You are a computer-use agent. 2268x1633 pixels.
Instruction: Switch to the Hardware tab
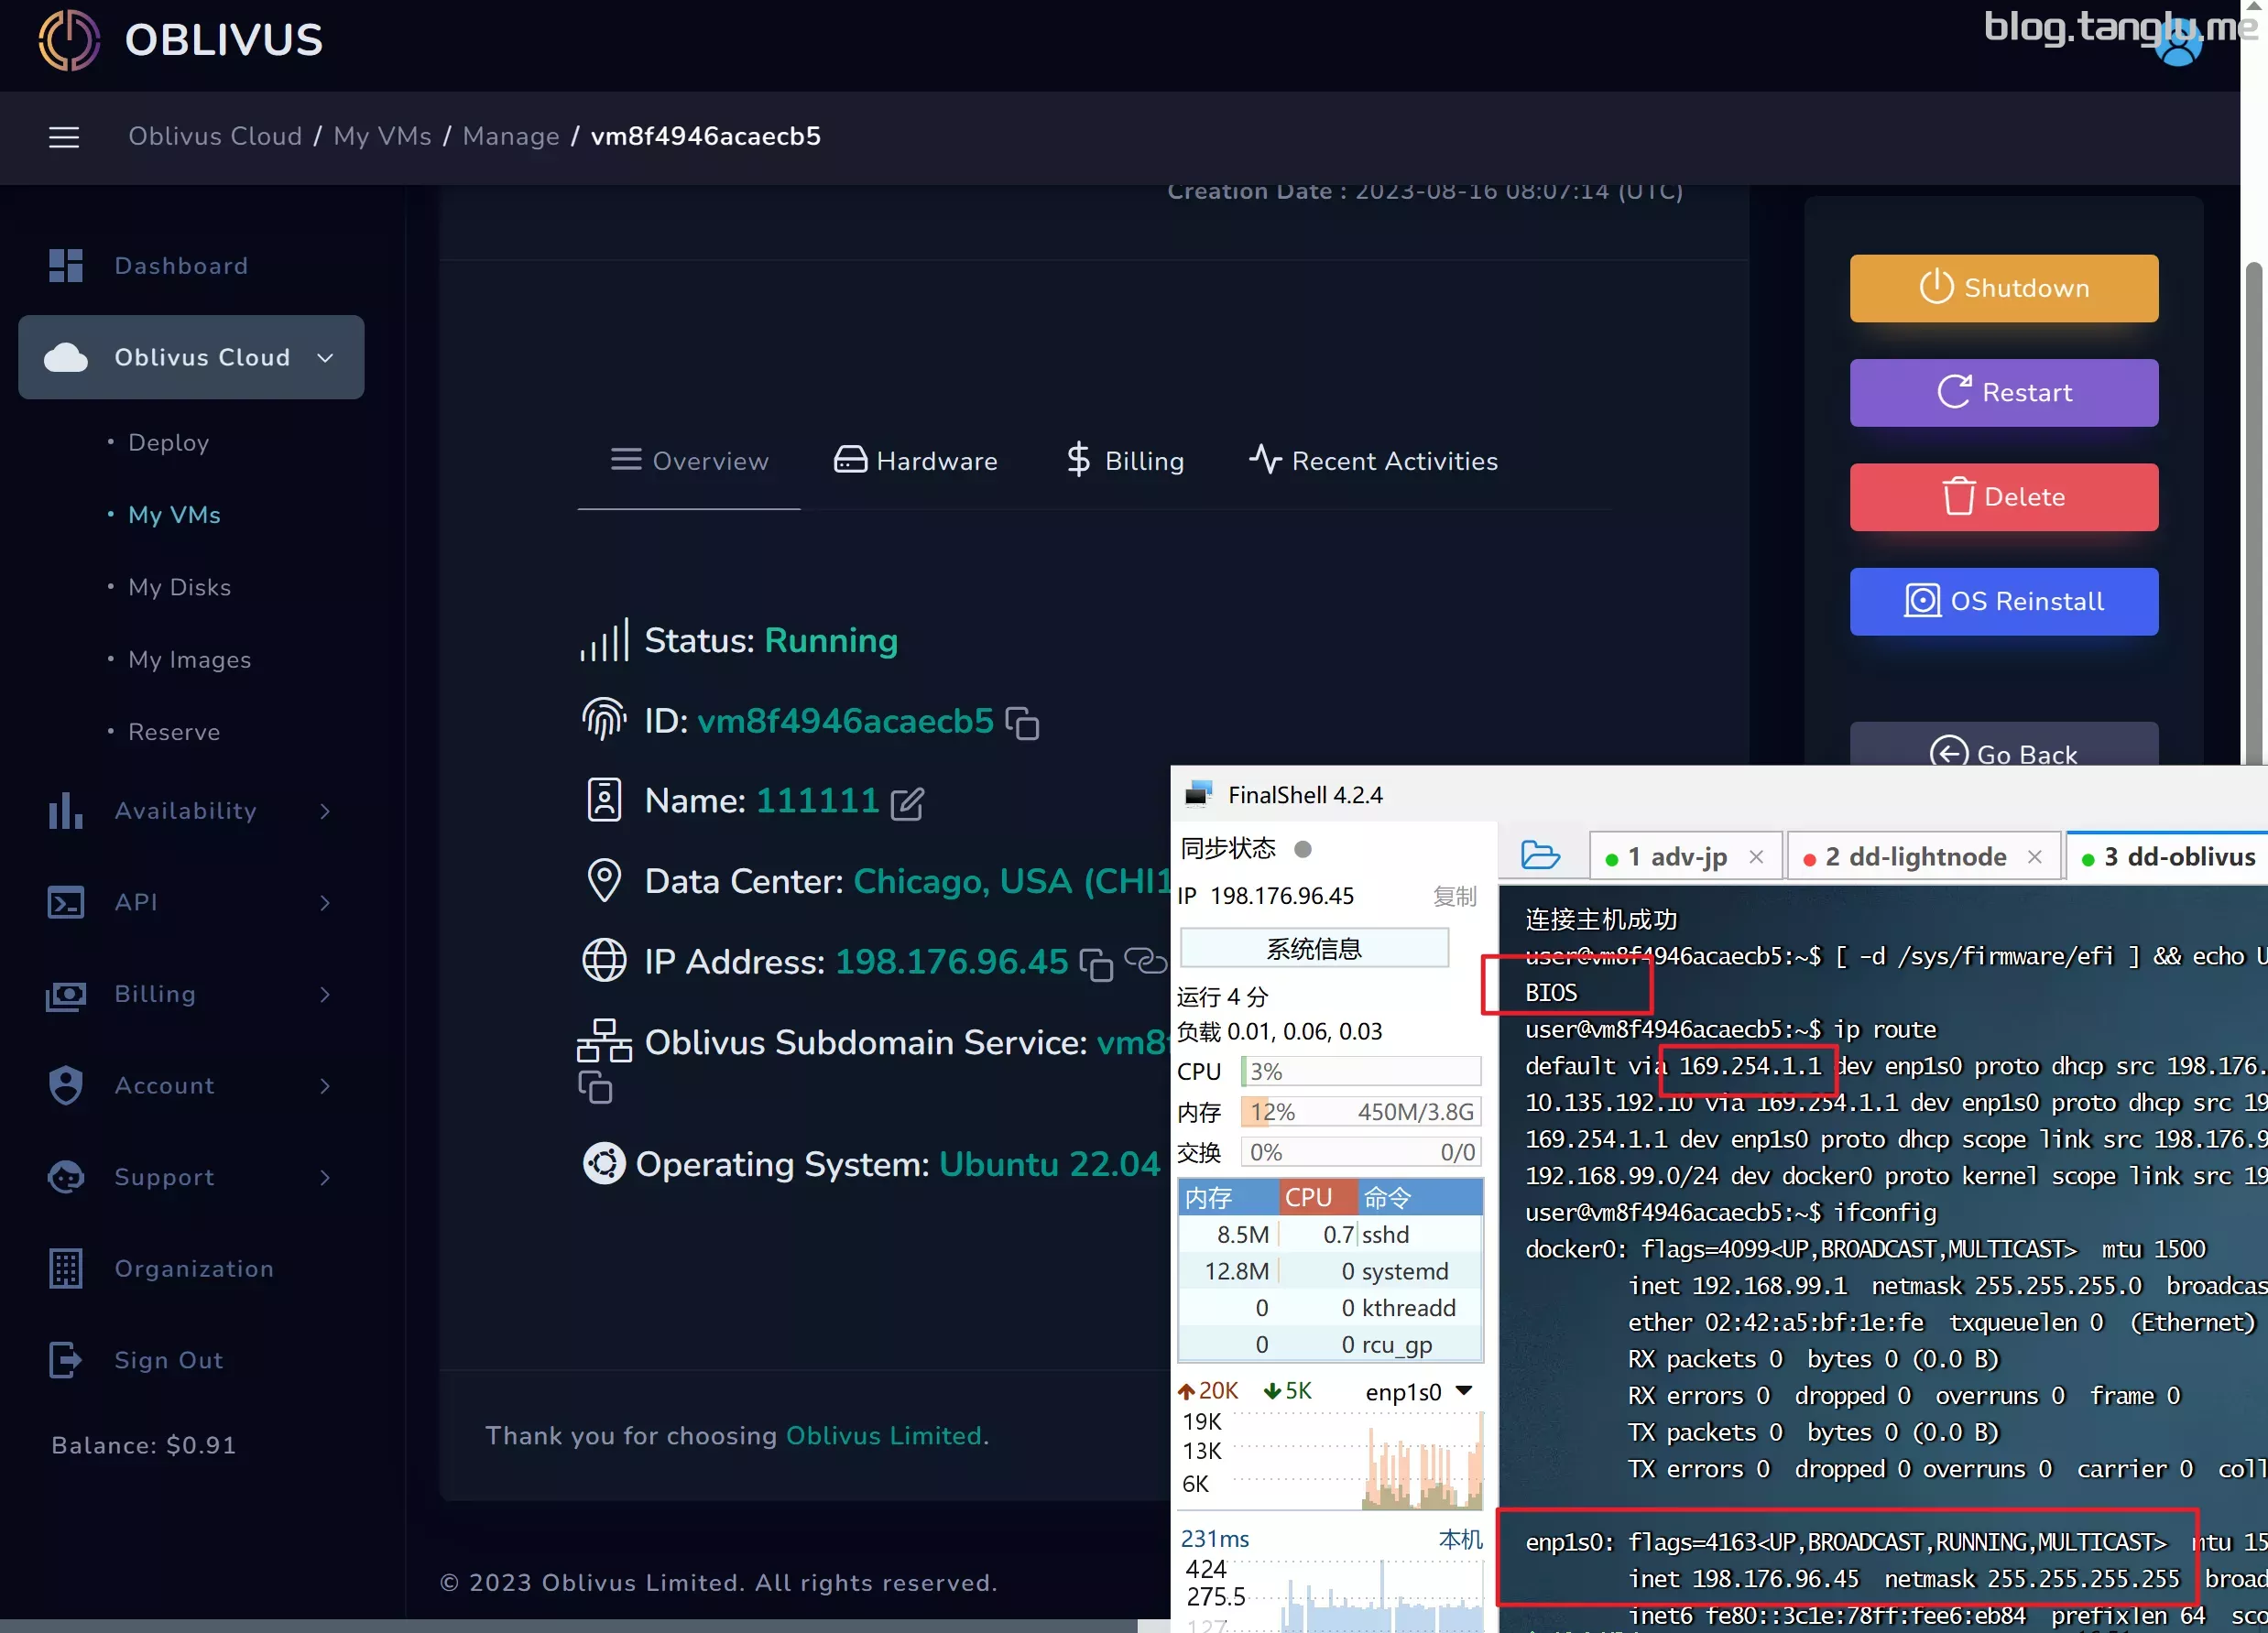915,461
